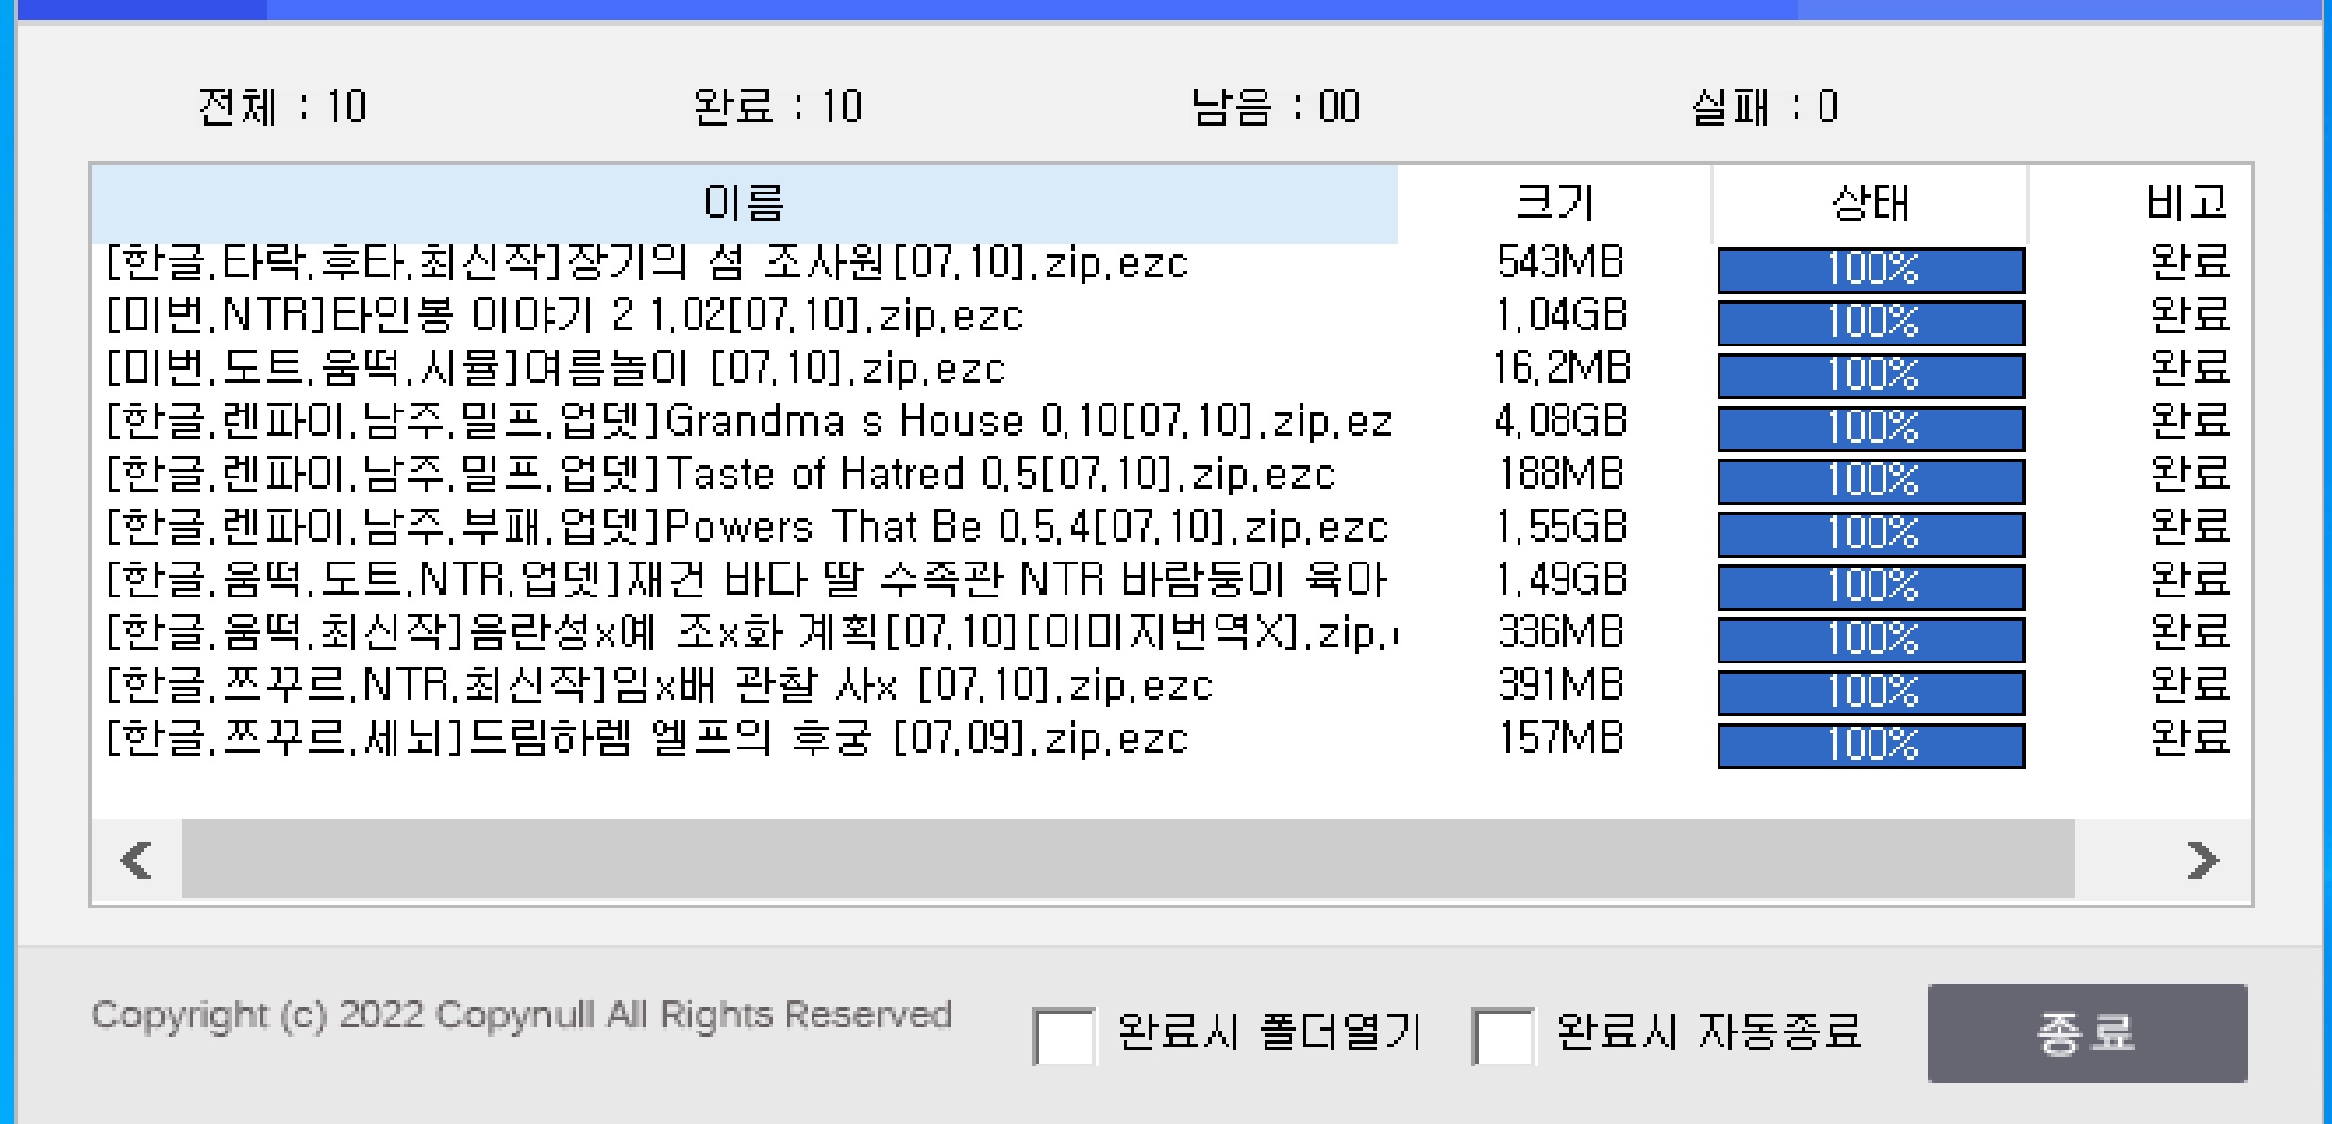Enable 완료시 폴더열기 checkbox
2332x1124 pixels.
click(1065, 1035)
